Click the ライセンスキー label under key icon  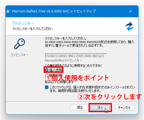(20, 55)
